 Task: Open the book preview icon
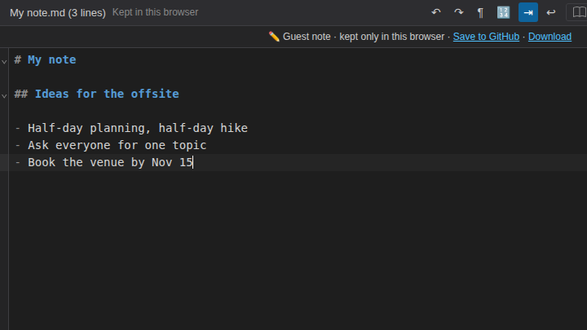579,12
